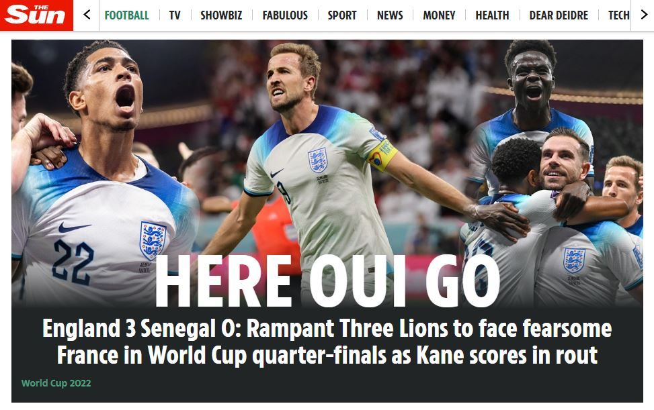
Task: Click the HERE OUI GO banner text
Action: (x=327, y=280)
